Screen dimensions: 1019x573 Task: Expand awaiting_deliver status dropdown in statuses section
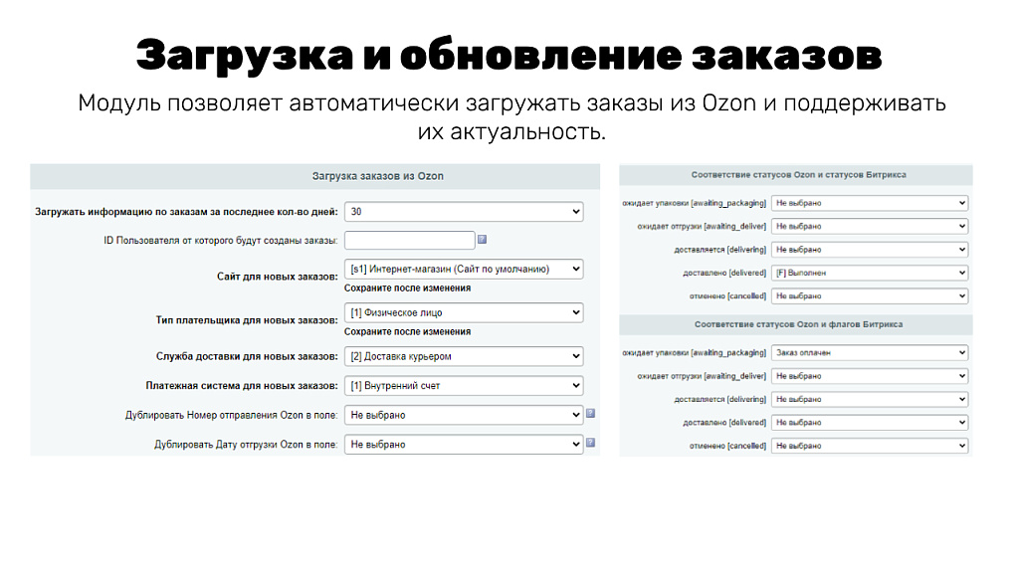pyautogui.click(x=869, y=226)
